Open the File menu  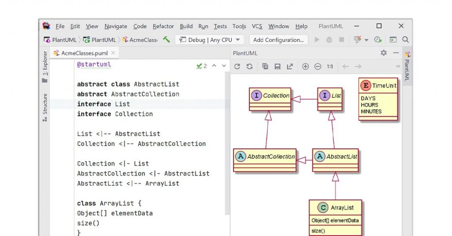60,26
